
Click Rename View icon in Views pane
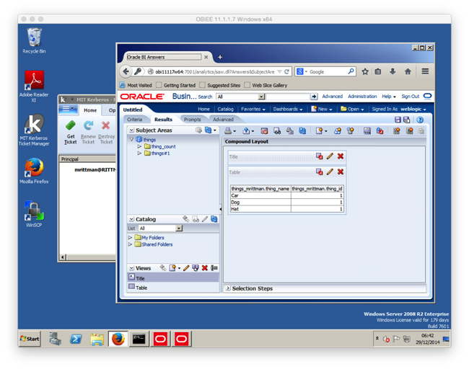pos(214,267)
